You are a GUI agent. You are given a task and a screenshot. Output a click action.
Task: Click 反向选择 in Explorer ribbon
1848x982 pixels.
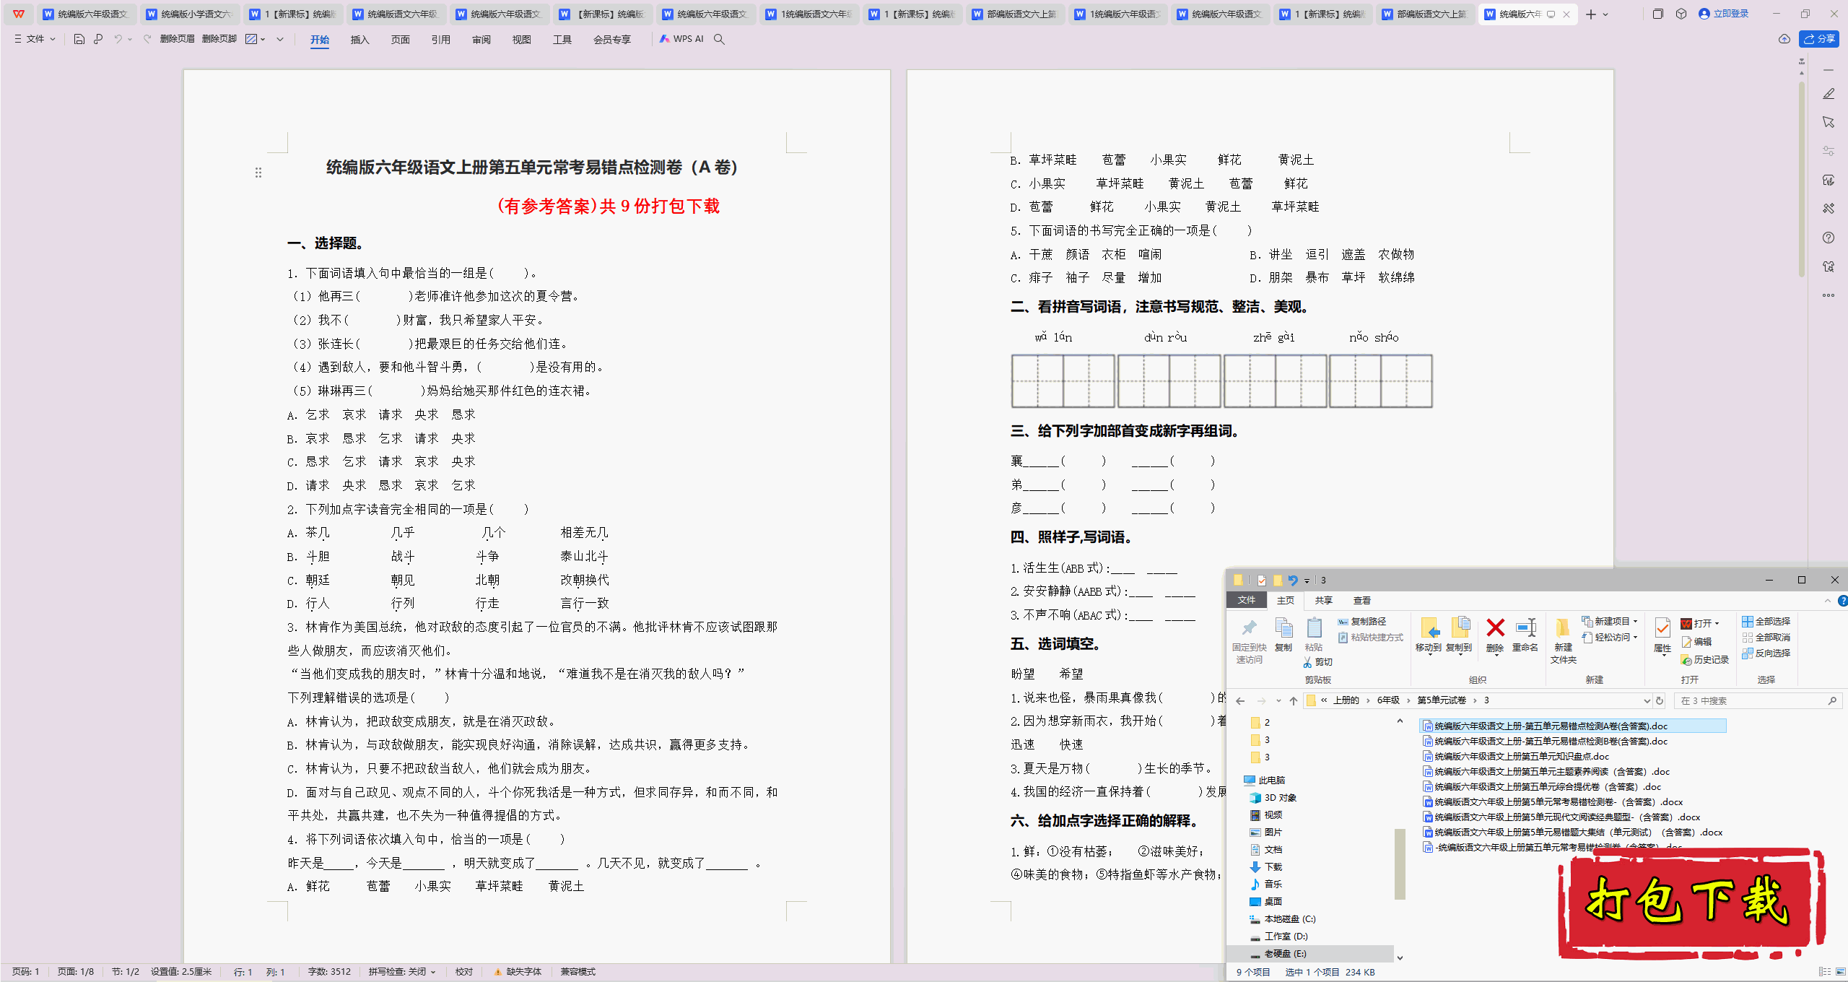[1766, 653]
